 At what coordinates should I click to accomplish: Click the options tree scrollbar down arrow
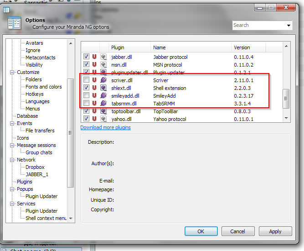71,219
